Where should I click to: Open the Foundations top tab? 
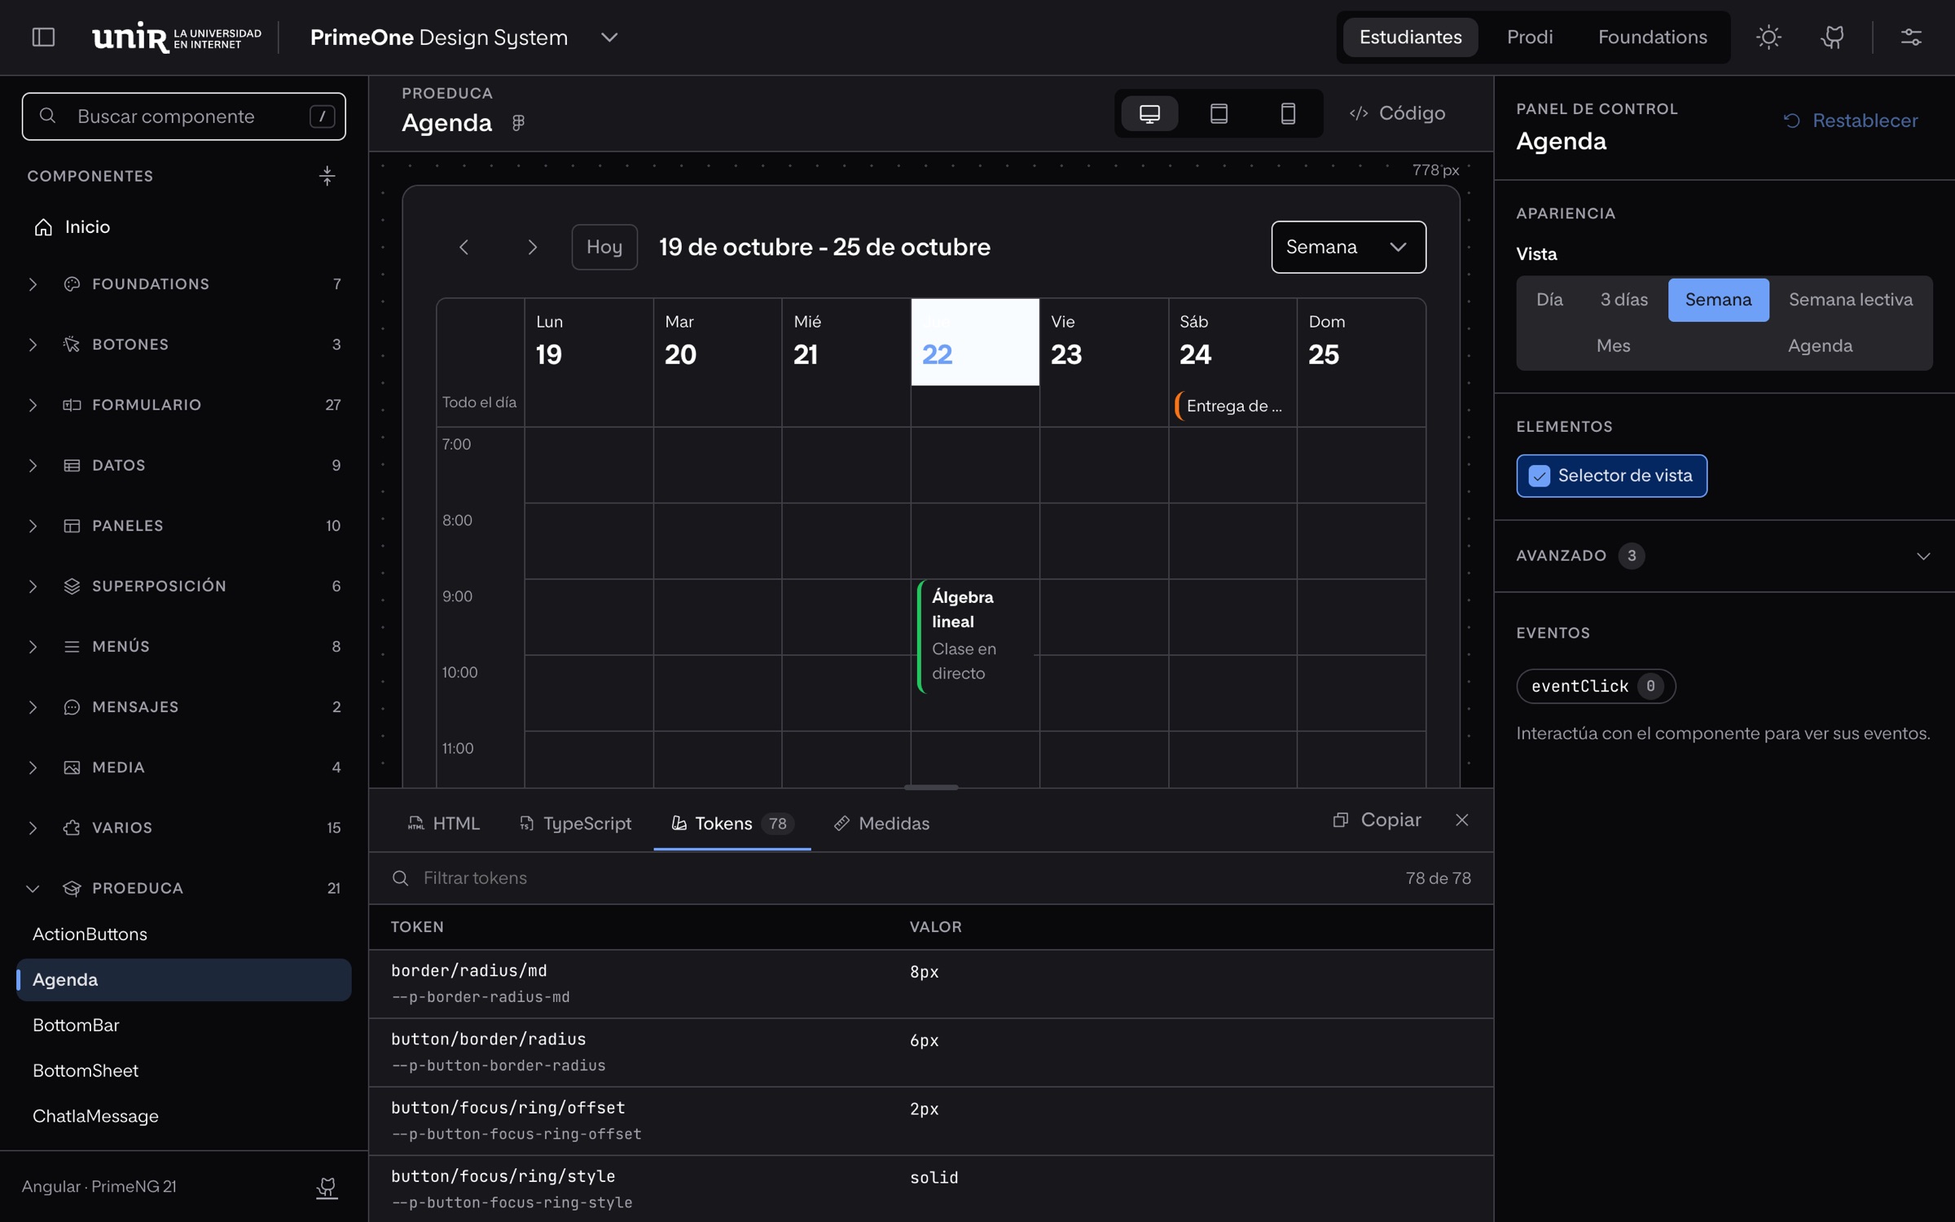pyautogui.click(x=1652, y=37)
